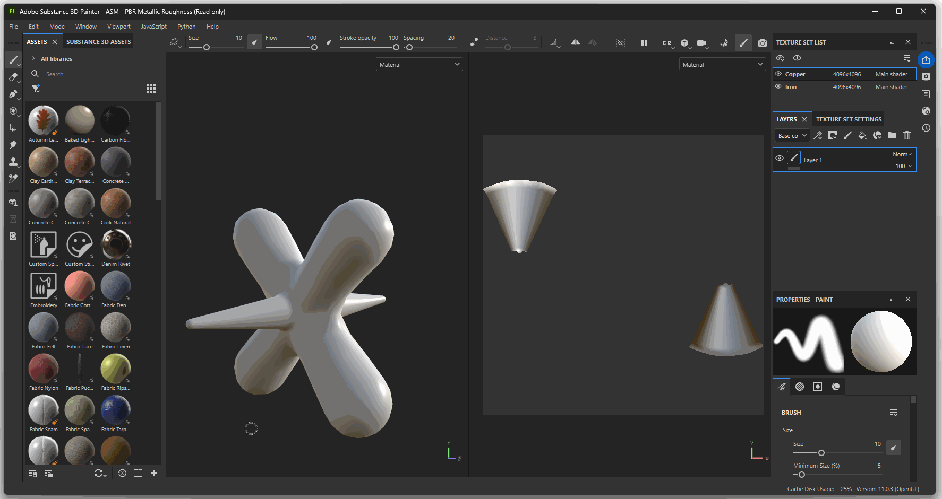This screenshot has height=499, width=942.
Task: Select the Denim Rivet material thumbnail
Action: point(116,246)
